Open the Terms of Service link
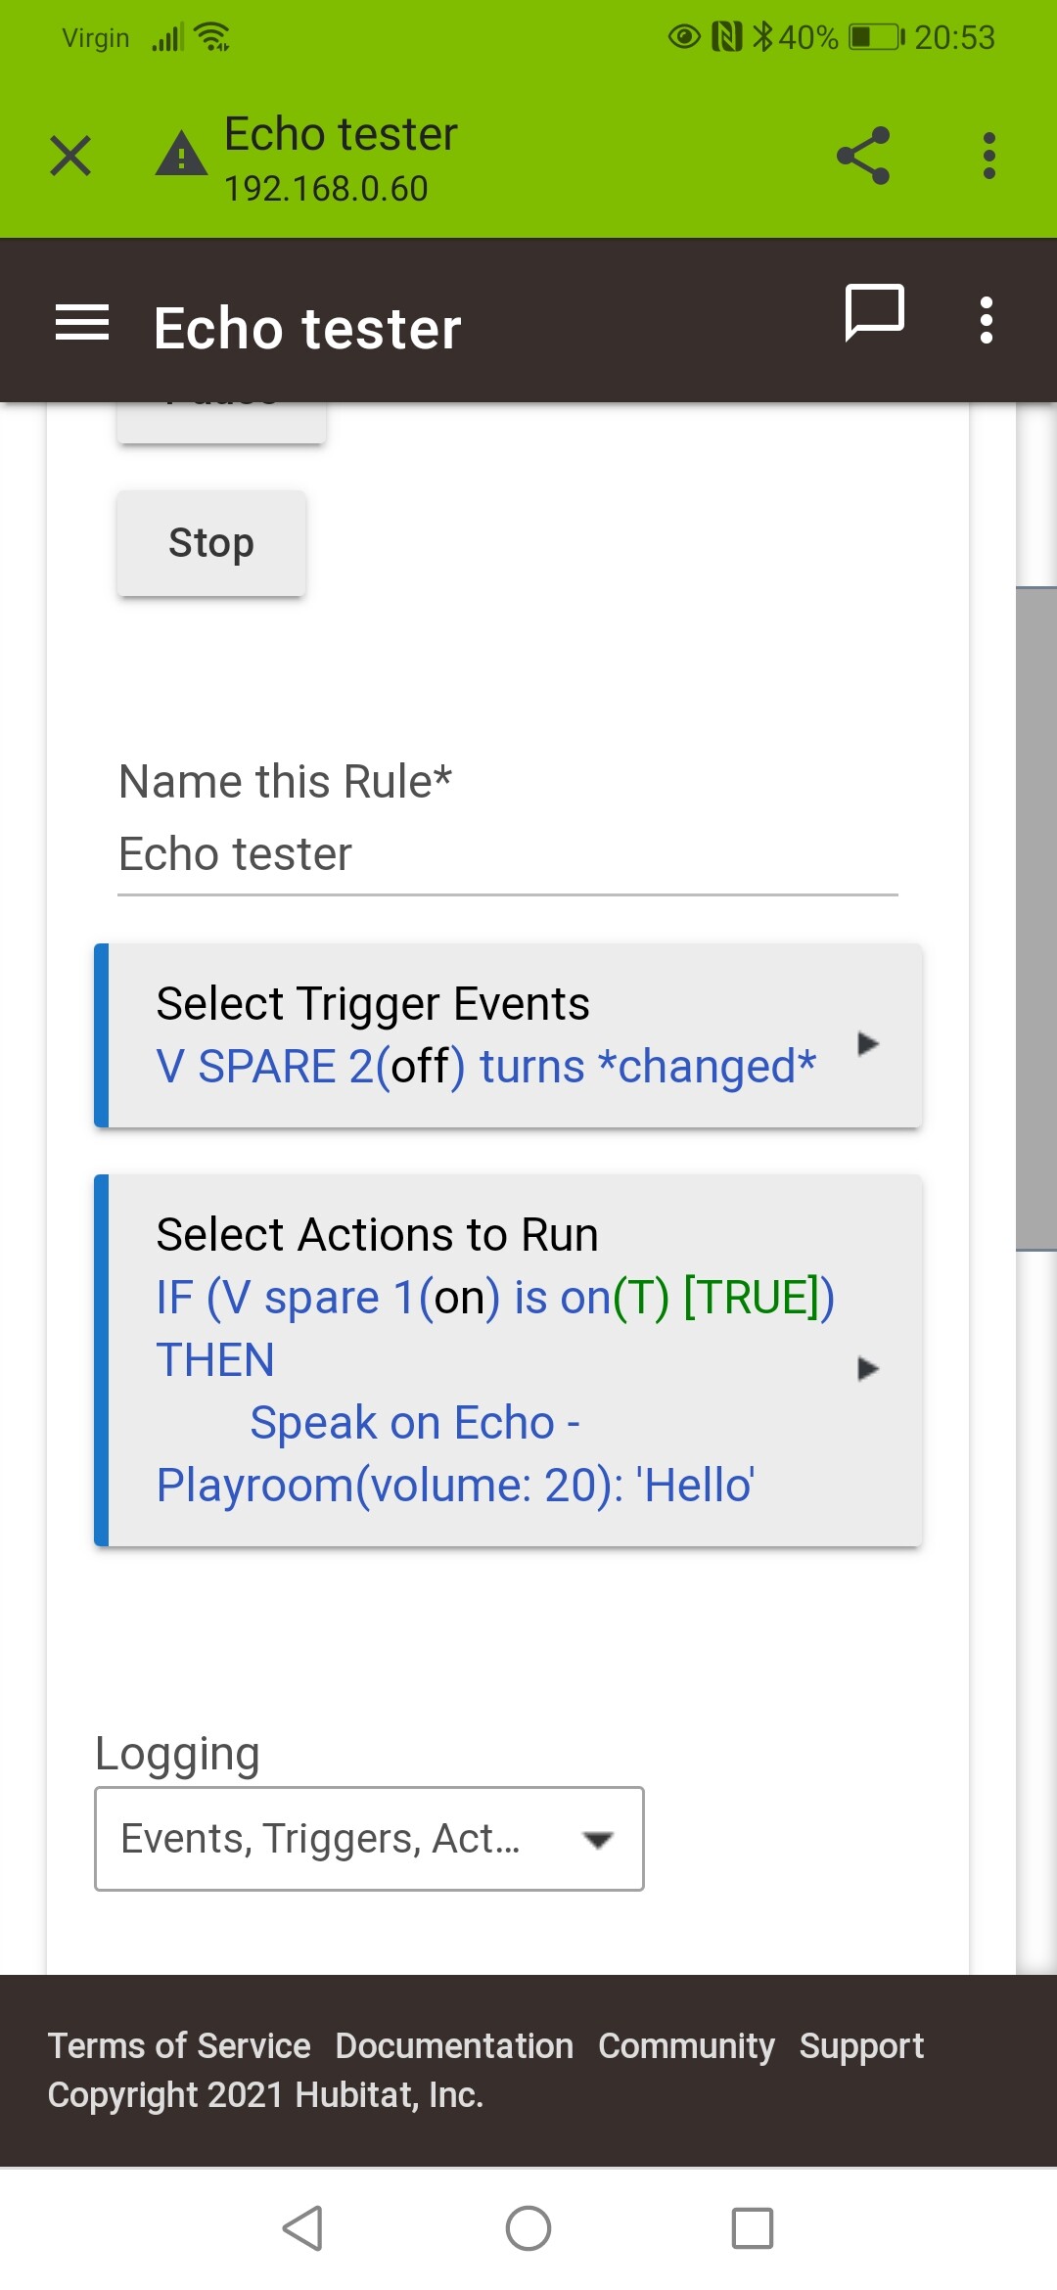This screenshot has width=1057, height=2290. [x=179, y=2045]
